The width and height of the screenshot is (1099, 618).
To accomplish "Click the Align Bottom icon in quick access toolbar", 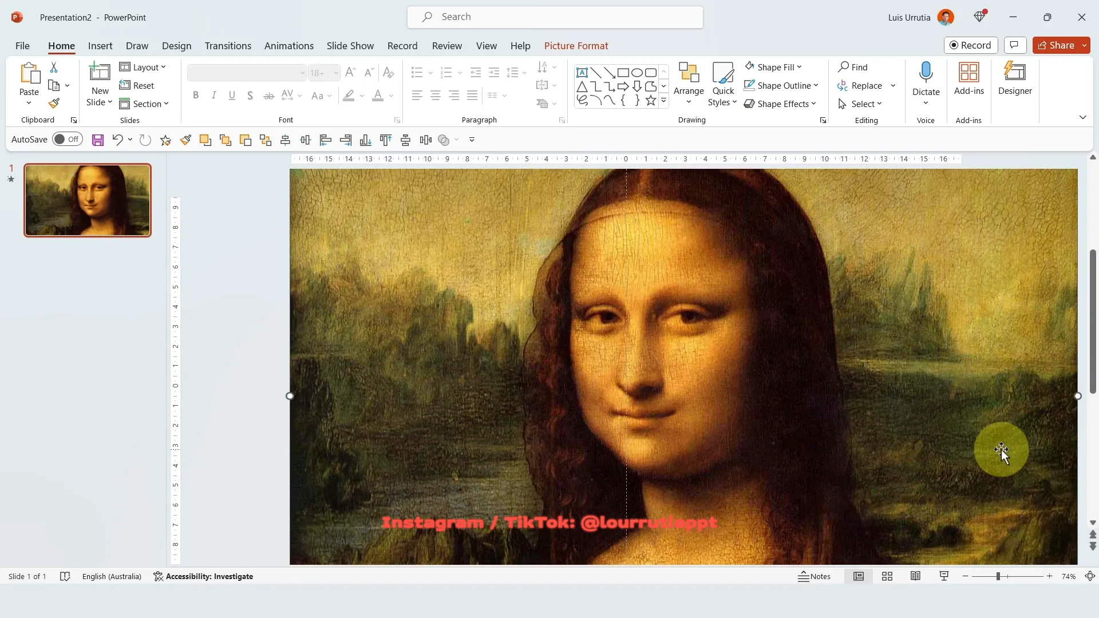I will (366, 140).
